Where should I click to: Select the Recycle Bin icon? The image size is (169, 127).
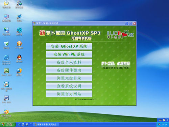[x=6, y=45]
